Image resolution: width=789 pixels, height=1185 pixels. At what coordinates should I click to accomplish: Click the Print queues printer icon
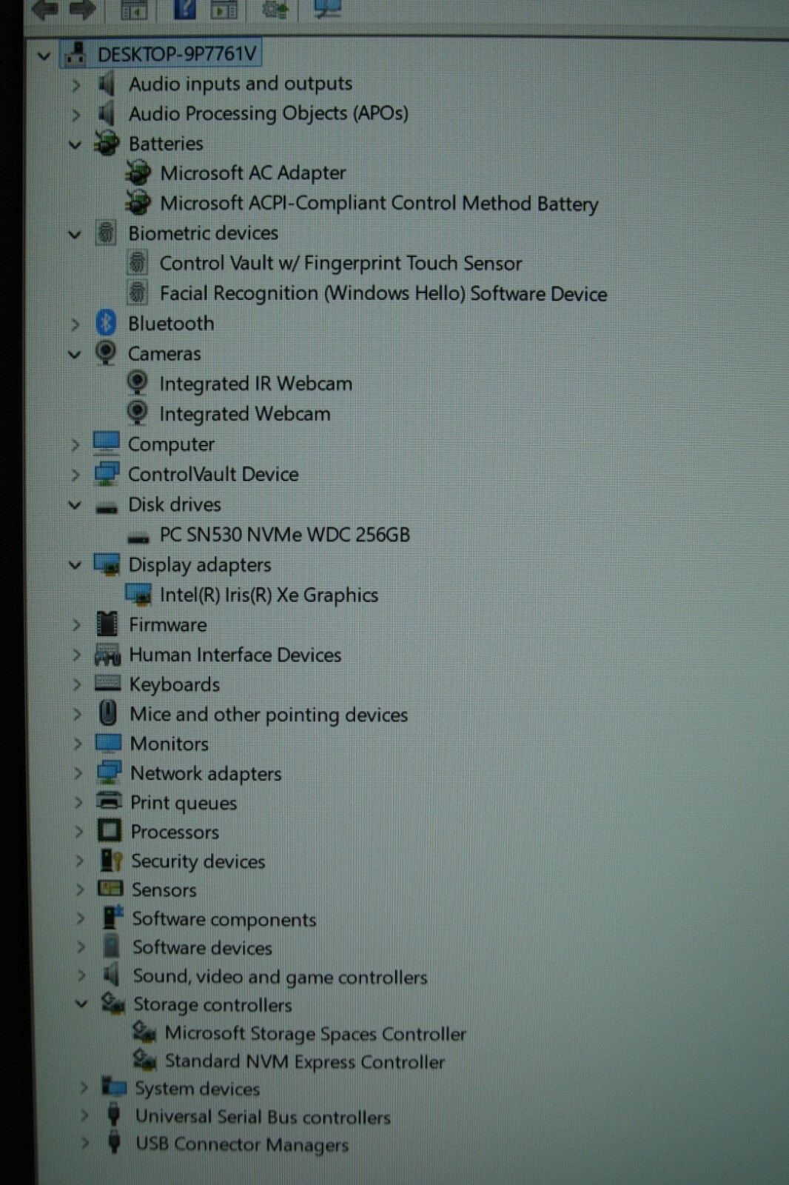(x=110, y=801)
